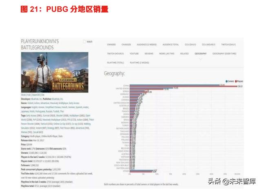Click the United States label in chart
This screenshot has height=190, width=261.
click(122, 88)
